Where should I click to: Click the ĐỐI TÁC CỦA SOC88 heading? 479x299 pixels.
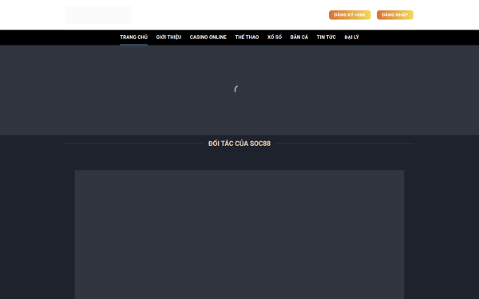[239, 144]
